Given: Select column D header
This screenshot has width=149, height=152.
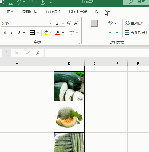Looking at the screenshot, I should [x=117, y=63].
